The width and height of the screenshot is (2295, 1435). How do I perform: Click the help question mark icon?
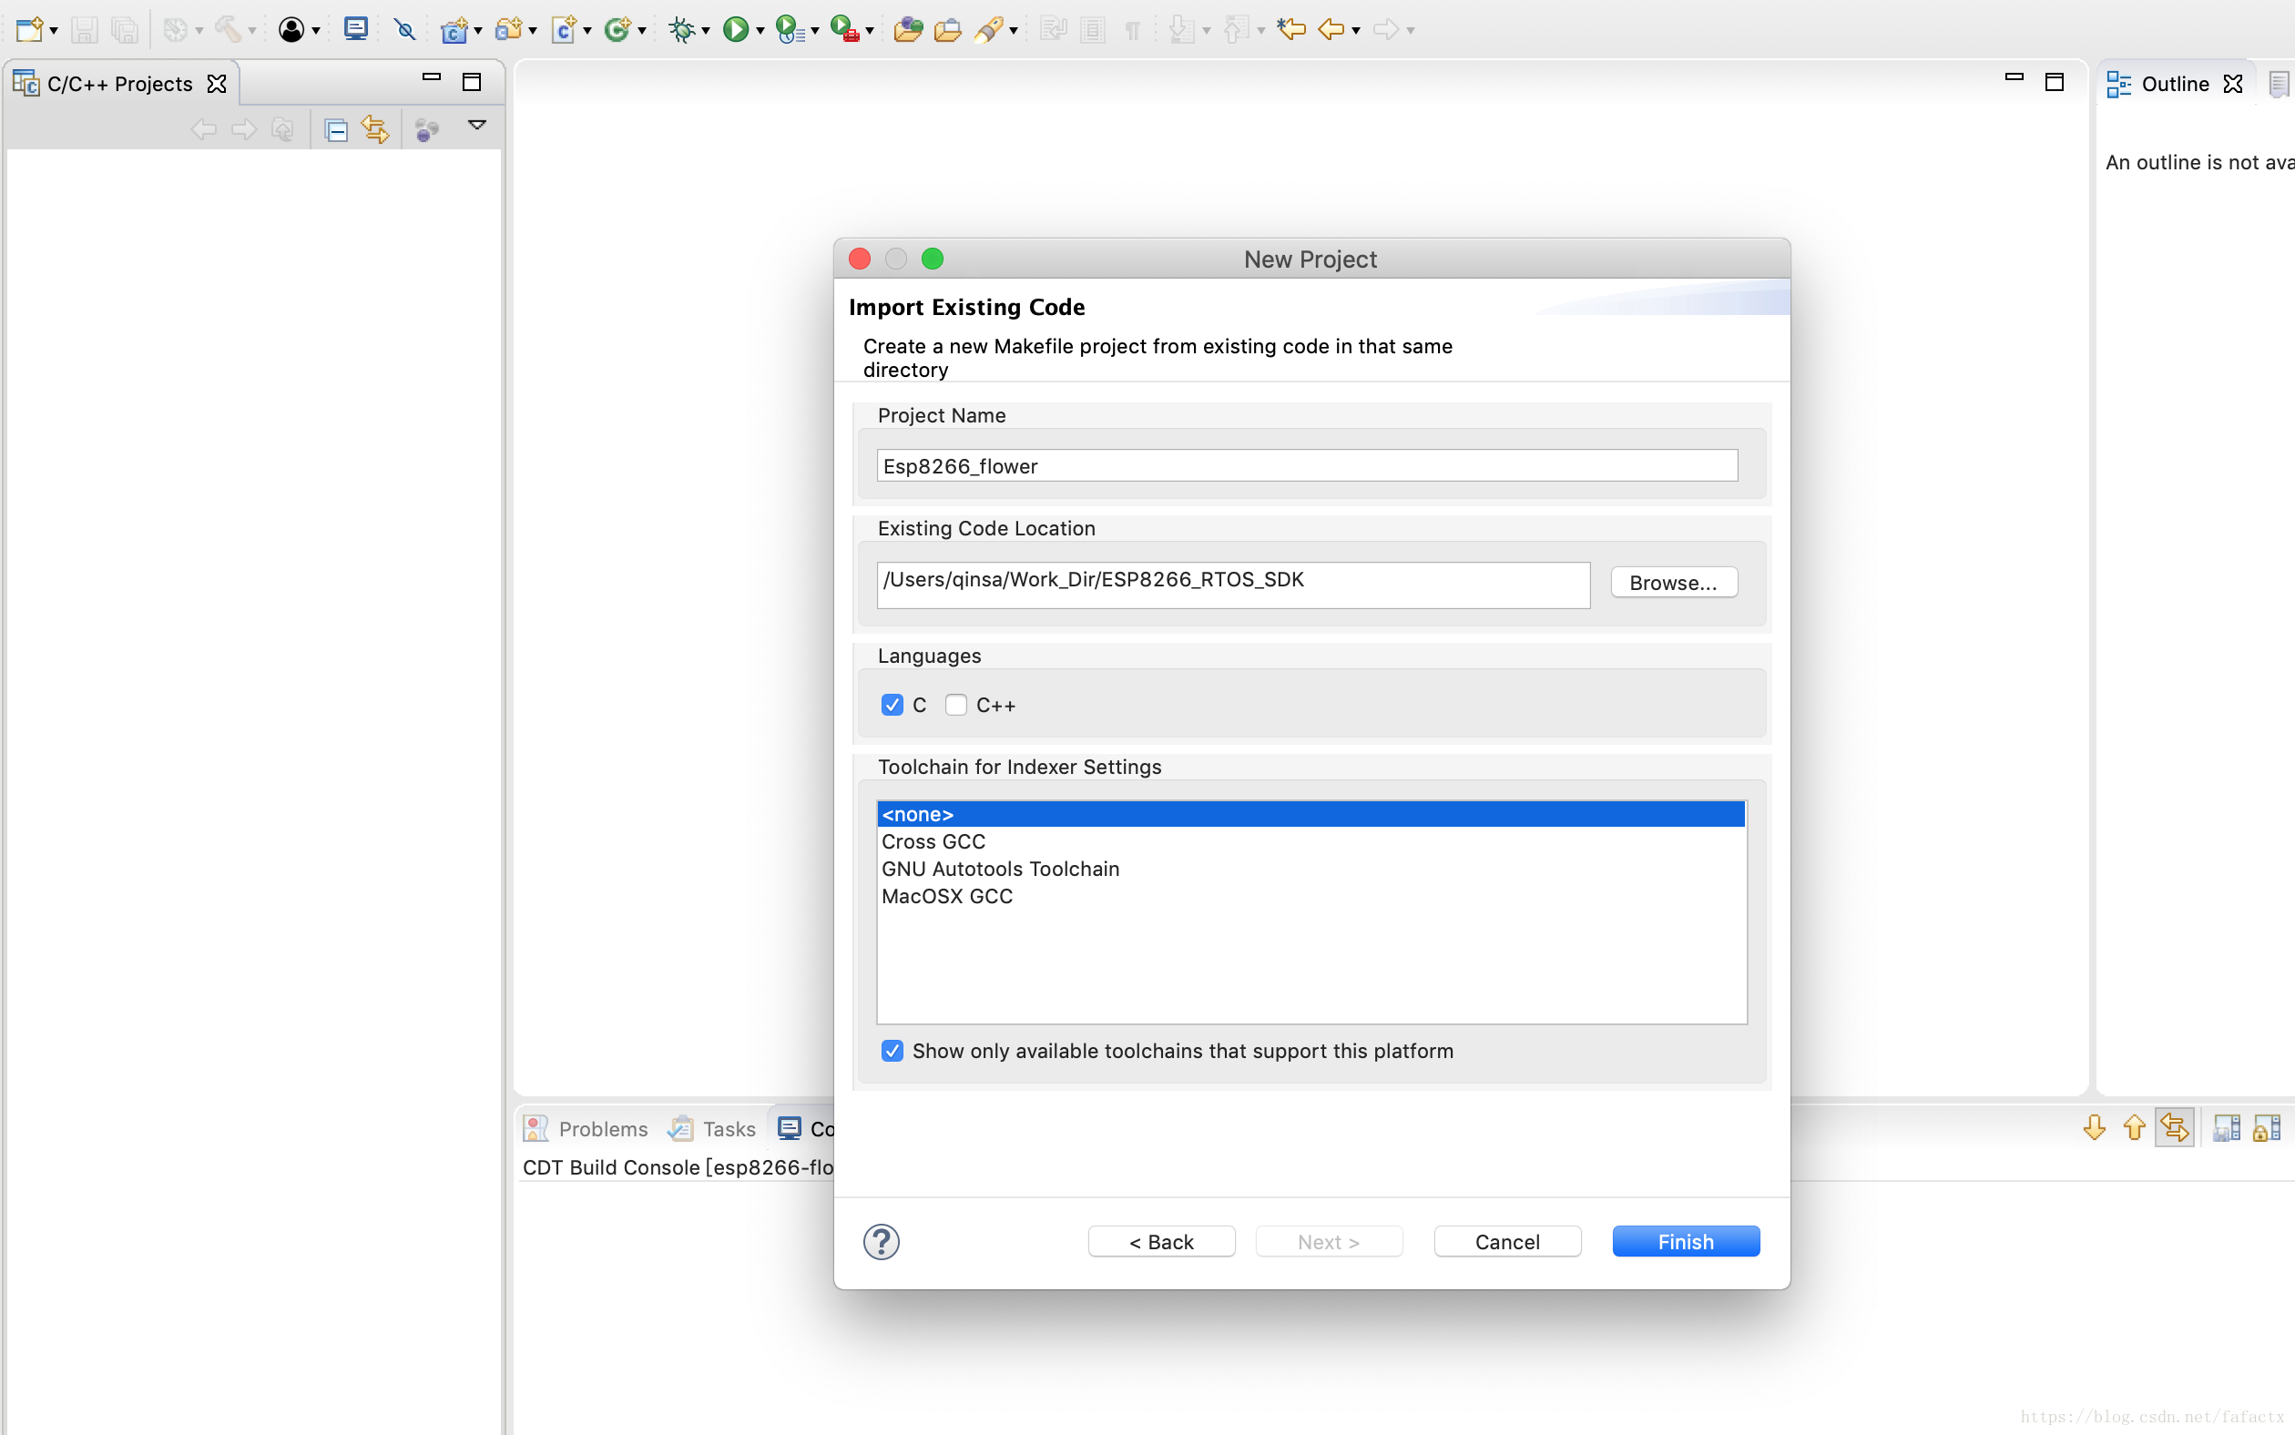click(x=881, y=1241)
